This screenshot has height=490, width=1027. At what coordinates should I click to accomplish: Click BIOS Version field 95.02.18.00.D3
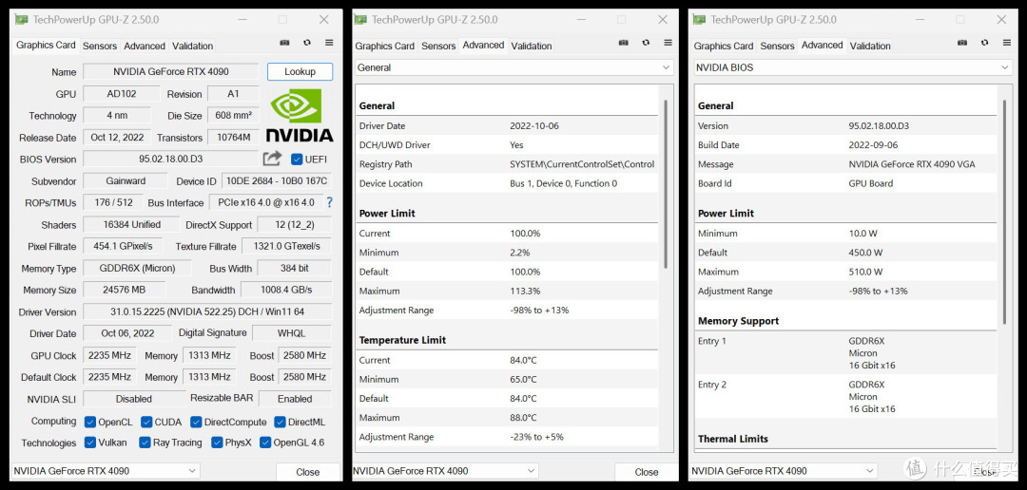171,159
